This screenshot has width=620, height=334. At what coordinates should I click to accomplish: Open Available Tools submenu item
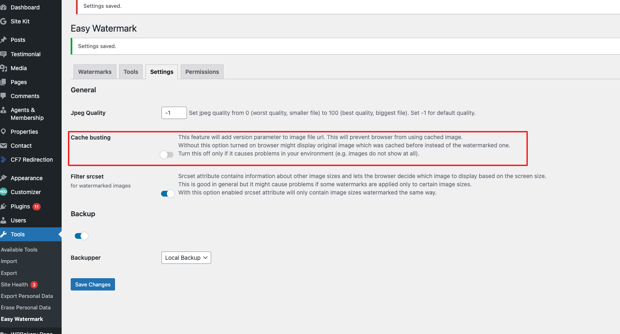pos(19,249)
